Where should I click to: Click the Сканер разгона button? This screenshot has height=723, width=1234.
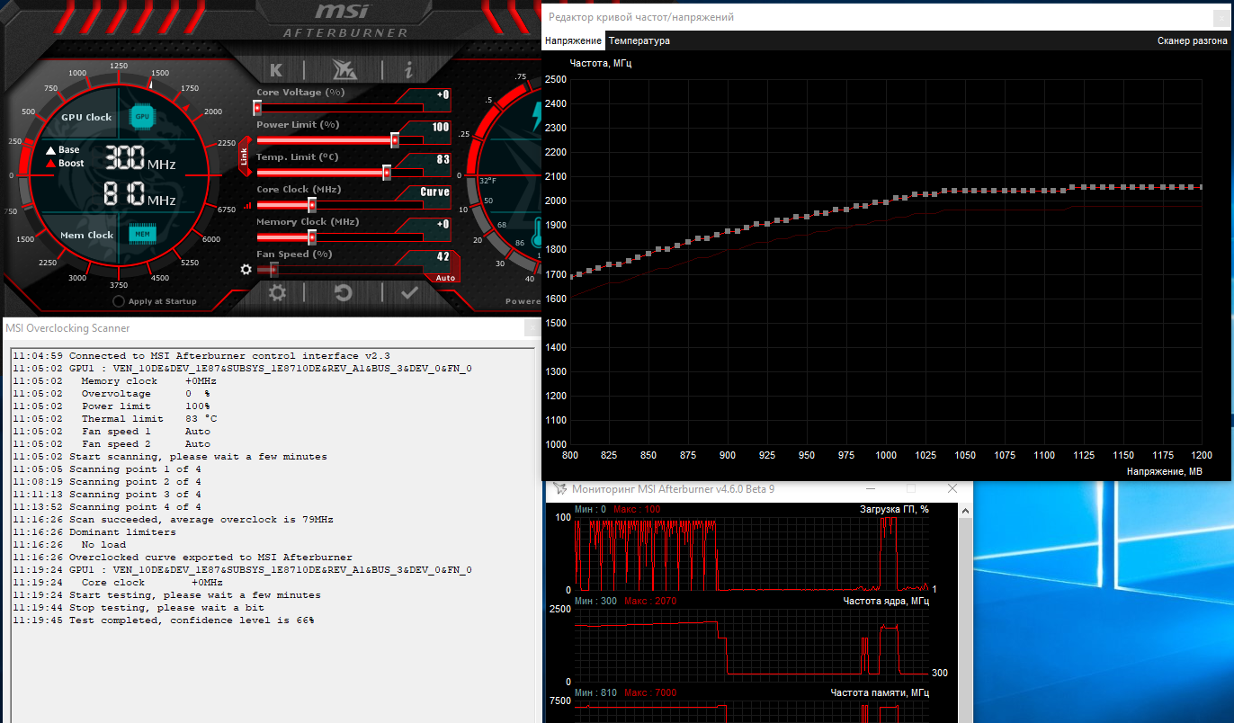tap(1192, 40)
